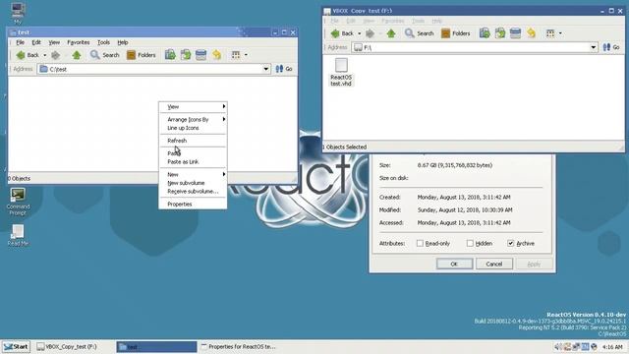Open Views dropdown arrow in test window
The width and height of the screenshot is (629, 354).
246,55
